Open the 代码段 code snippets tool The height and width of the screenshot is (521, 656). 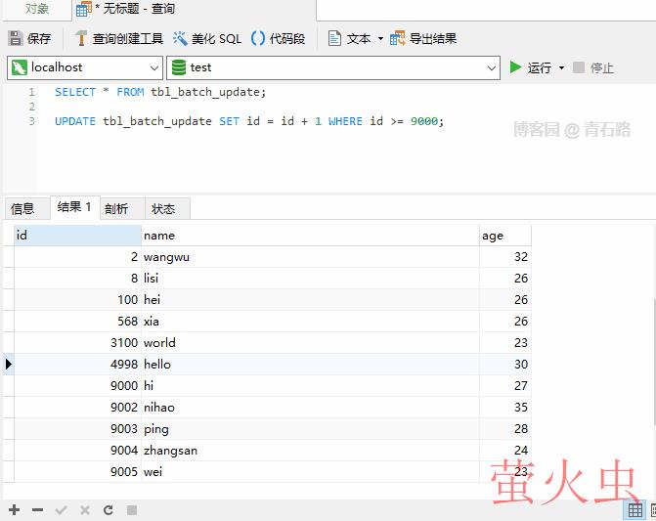tap(278, 39)
